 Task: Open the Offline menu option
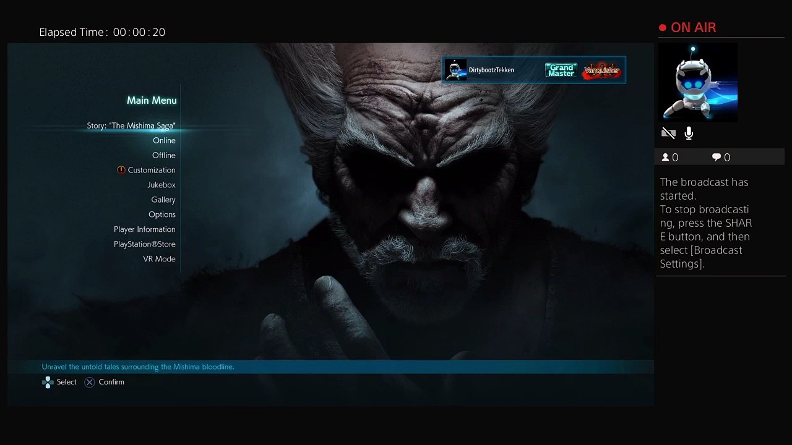point(164,155)
